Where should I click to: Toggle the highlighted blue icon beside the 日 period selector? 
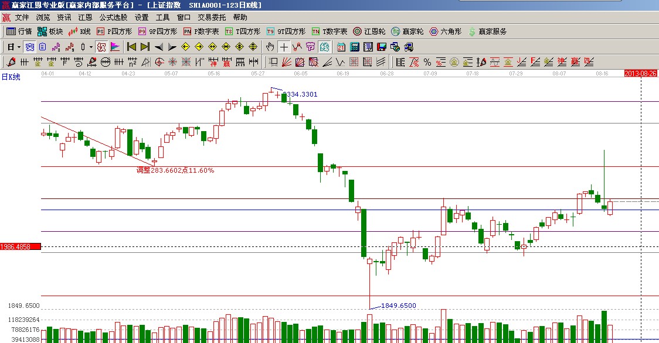pos(29,47)
